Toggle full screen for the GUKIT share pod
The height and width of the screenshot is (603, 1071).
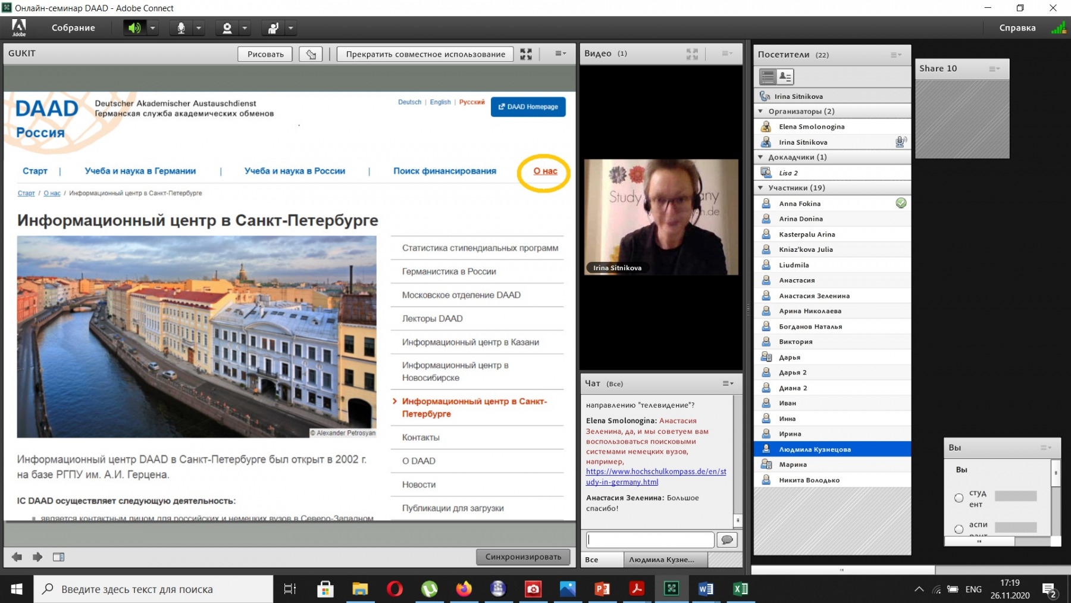point(526,54)
